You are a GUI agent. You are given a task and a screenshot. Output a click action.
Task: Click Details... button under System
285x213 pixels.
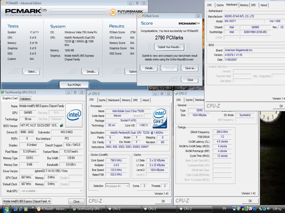(91, 72)
